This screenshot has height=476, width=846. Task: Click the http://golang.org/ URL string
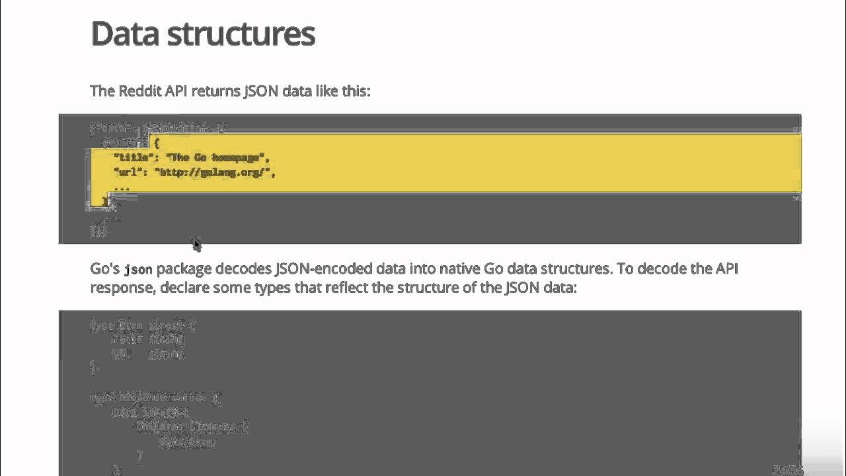(212, 173)
